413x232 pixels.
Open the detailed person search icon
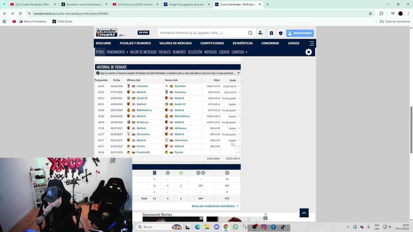click(x=261, y=33)
